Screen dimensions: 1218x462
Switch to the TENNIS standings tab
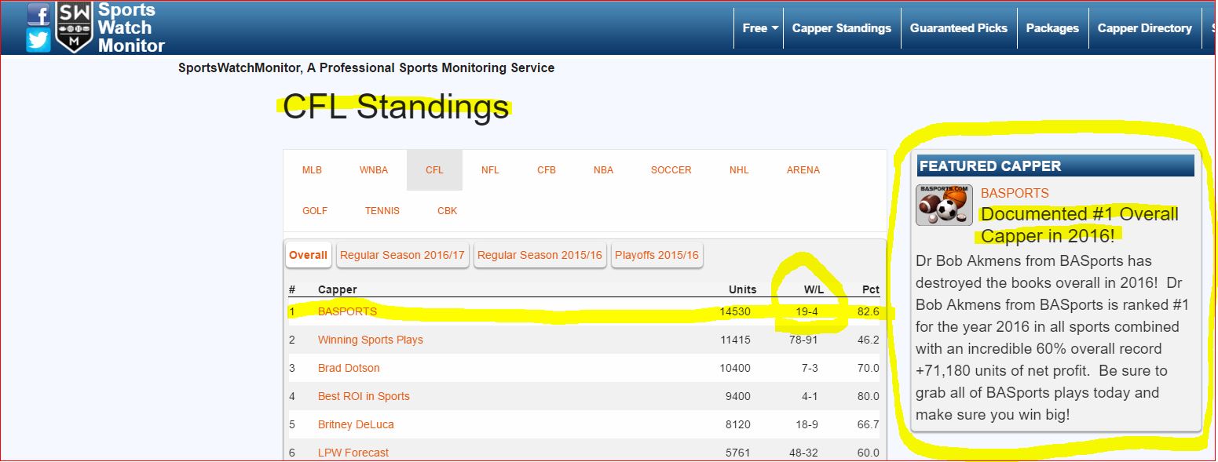pos(382,211)
